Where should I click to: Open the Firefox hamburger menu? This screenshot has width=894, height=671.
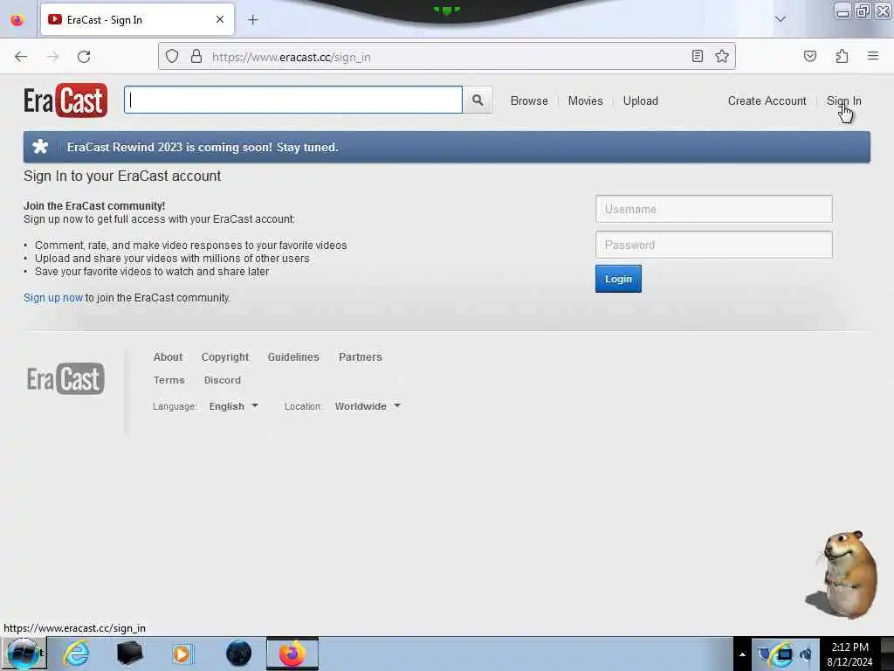tap(873, 56)
